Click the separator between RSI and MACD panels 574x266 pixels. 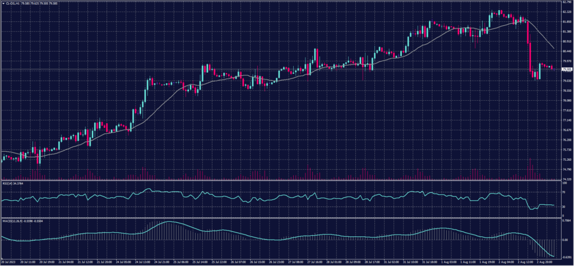point(280,217)
